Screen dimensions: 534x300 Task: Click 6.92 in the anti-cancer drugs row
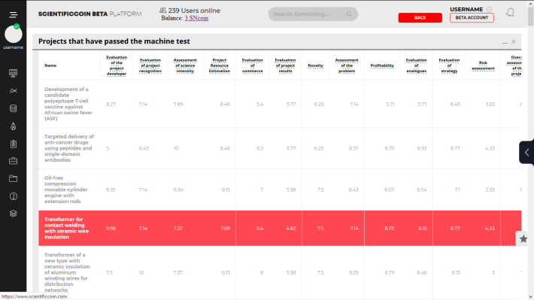tap(422, 148)
